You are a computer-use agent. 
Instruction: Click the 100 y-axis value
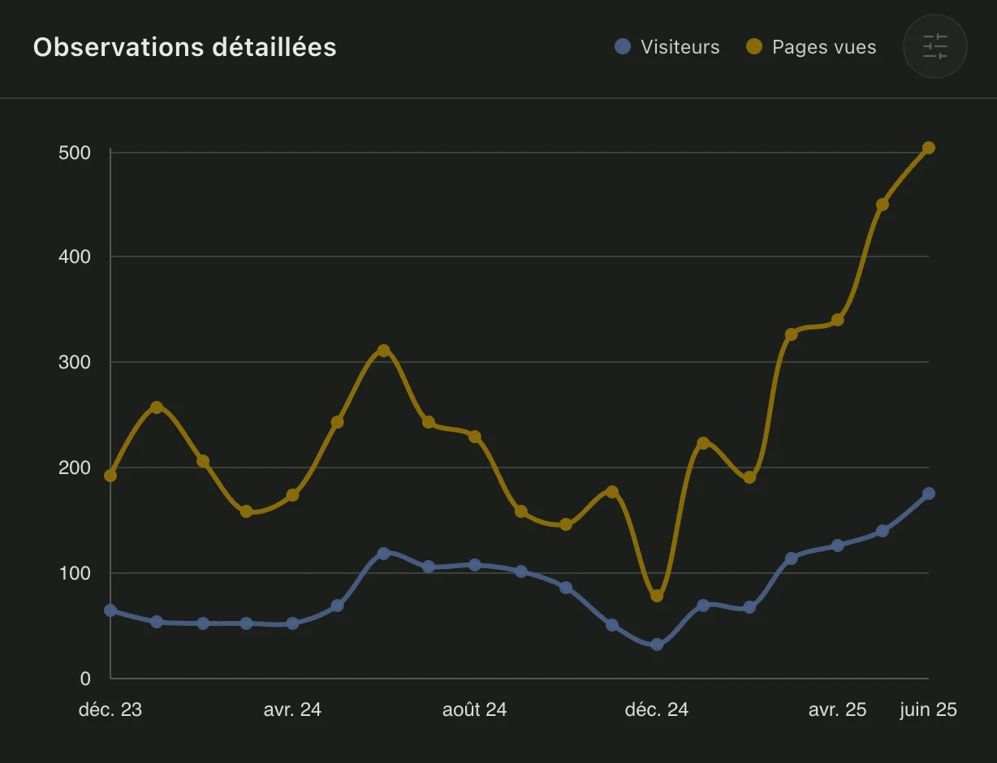[74, 573]
